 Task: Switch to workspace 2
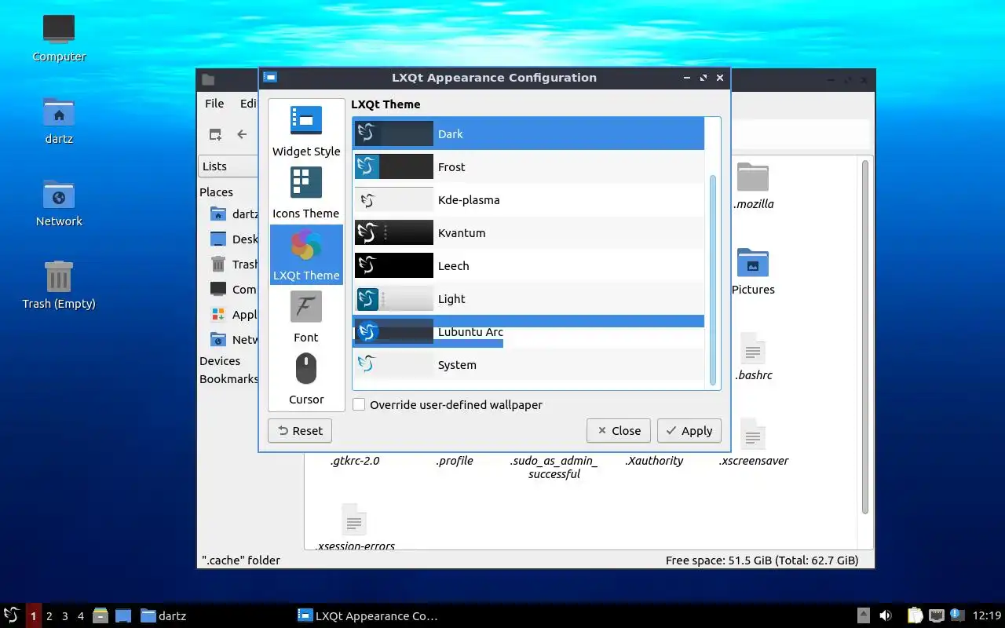pyautogui.click(x=49, y=615)
